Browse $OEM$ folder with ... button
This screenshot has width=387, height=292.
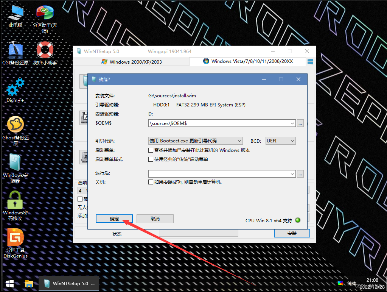pyautogui.click(x=300, y=123)
